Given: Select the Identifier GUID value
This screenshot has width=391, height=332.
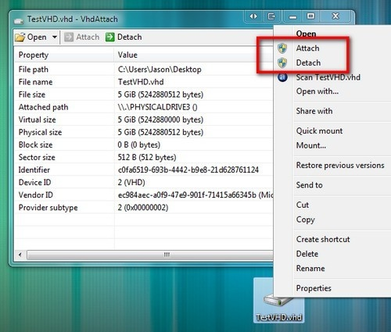Looking at the screenshot, I should 188,170.
